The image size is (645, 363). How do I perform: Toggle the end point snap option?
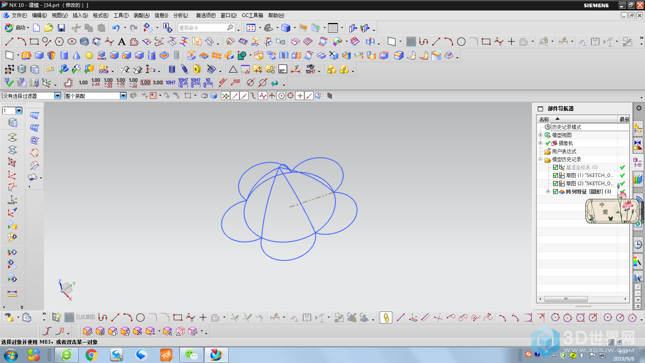(x=235, y=96)
